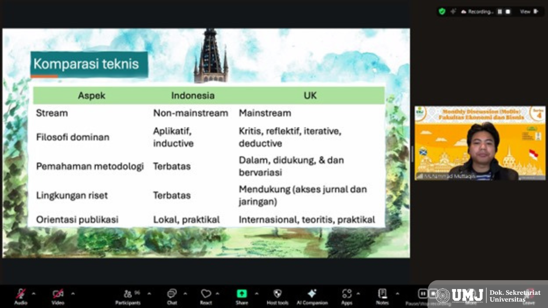Viewport: 548px width, 308px height.
Task: Click the Orientasi publikasi row label
Action: tap(77, 220)
